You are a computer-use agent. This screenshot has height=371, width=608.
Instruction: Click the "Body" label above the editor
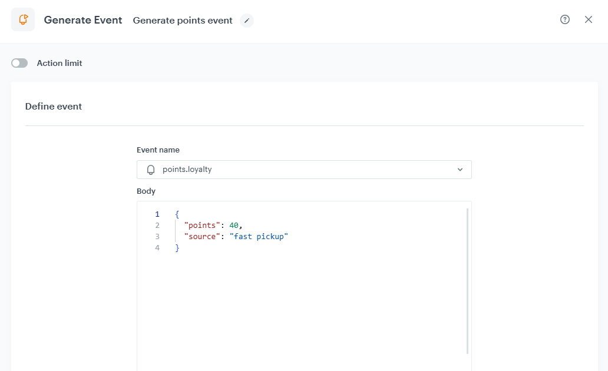click(x=146, y=191)
